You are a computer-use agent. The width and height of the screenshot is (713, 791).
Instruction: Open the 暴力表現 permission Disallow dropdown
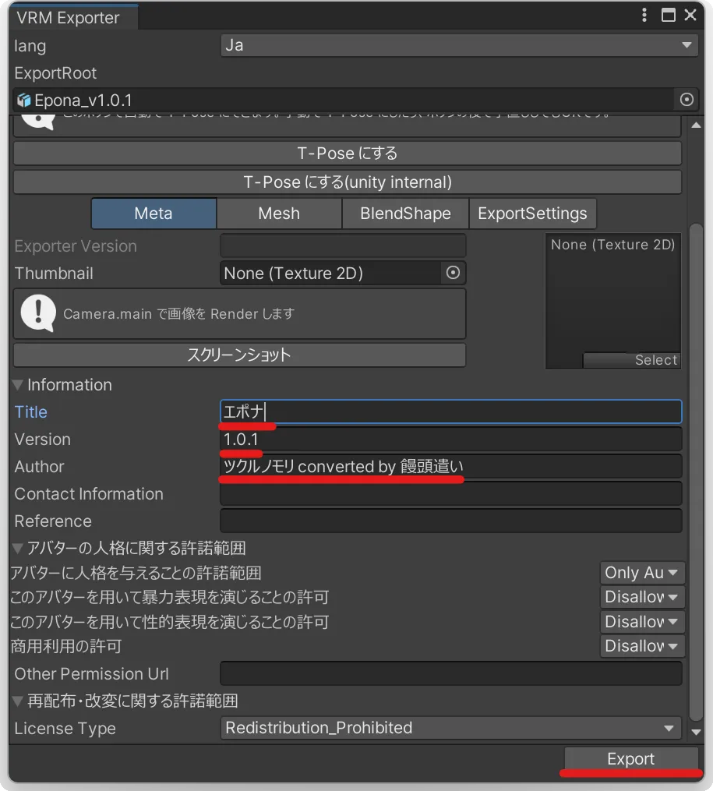pyautogui.click(x=642, y=597)
